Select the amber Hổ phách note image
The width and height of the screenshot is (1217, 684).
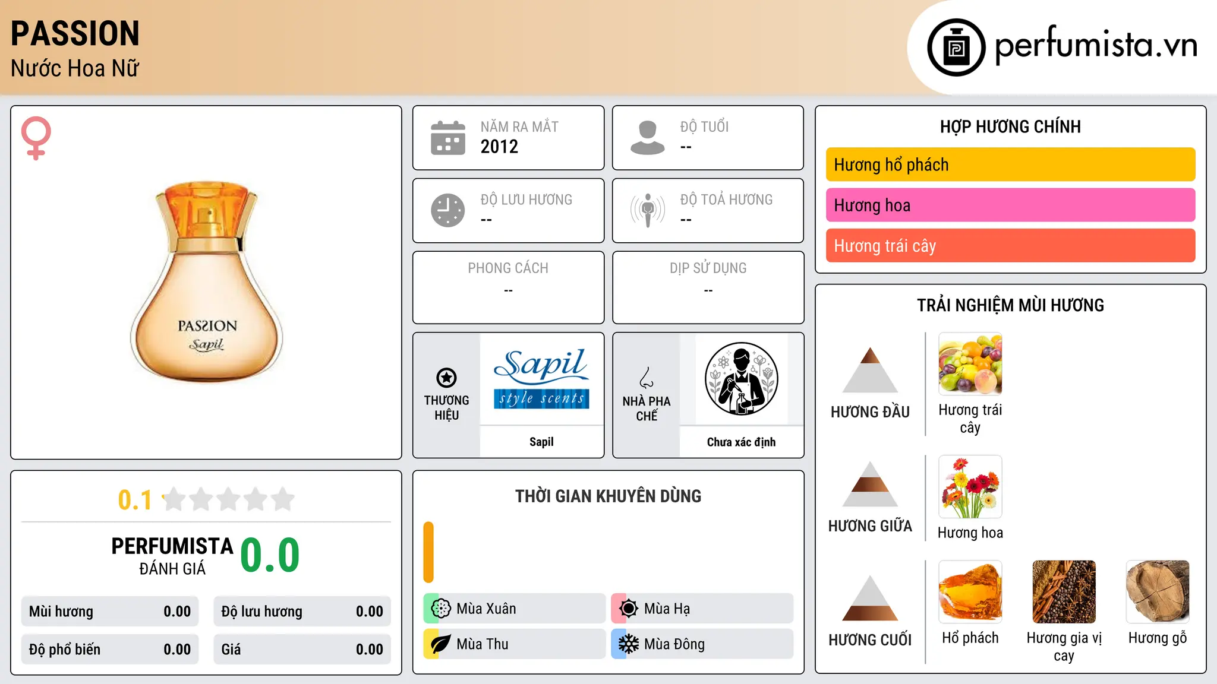pyautogui.click(x=970, y=592)
